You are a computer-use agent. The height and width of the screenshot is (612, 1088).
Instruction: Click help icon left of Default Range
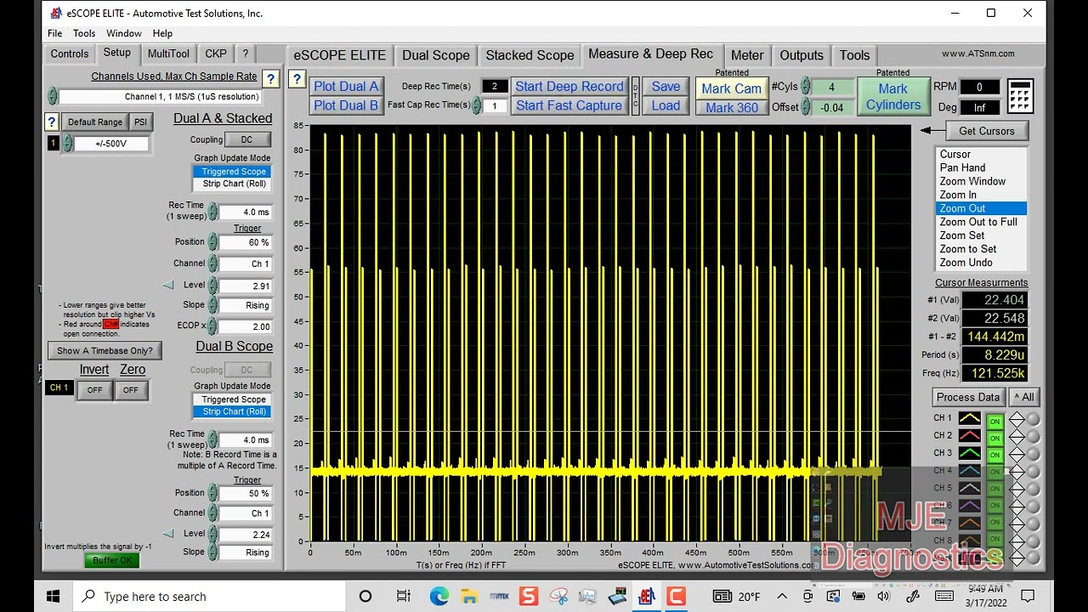point(51,122)
